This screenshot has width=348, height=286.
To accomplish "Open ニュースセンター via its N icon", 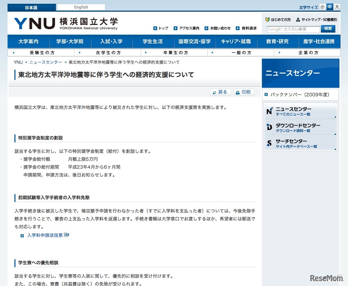I will [269, 111].
